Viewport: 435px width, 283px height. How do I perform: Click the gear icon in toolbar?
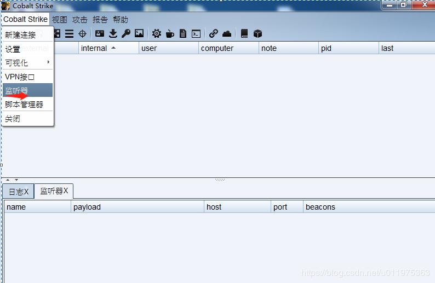coord(157,34)
